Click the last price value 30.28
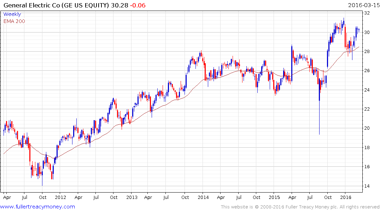The height and width of the screenshot is (212, 380). pyautogui.click(x=119, y=5)
